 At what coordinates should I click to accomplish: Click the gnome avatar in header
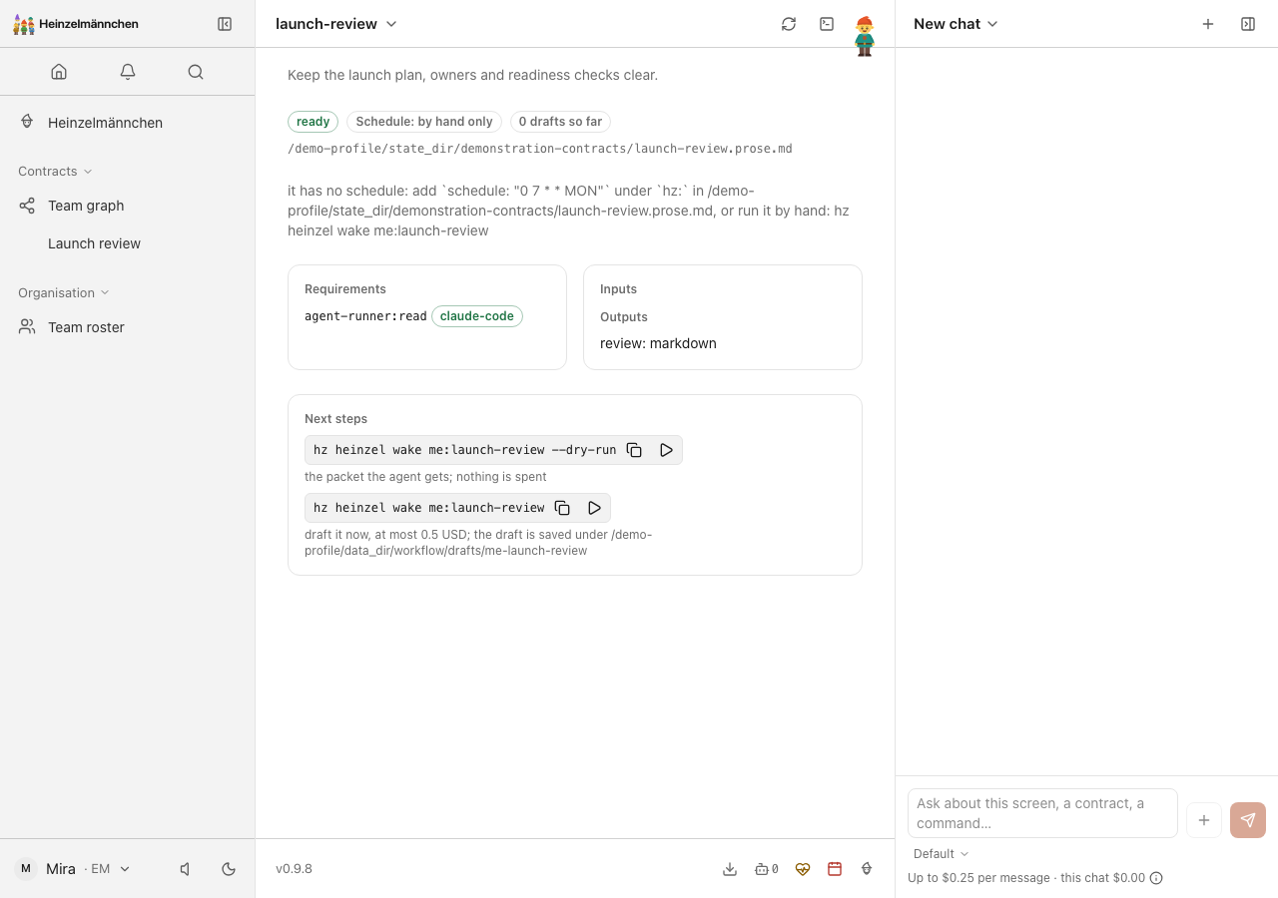click(865, 36)
